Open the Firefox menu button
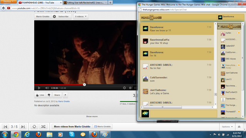 pyautogui.click(x=8, y=2)
